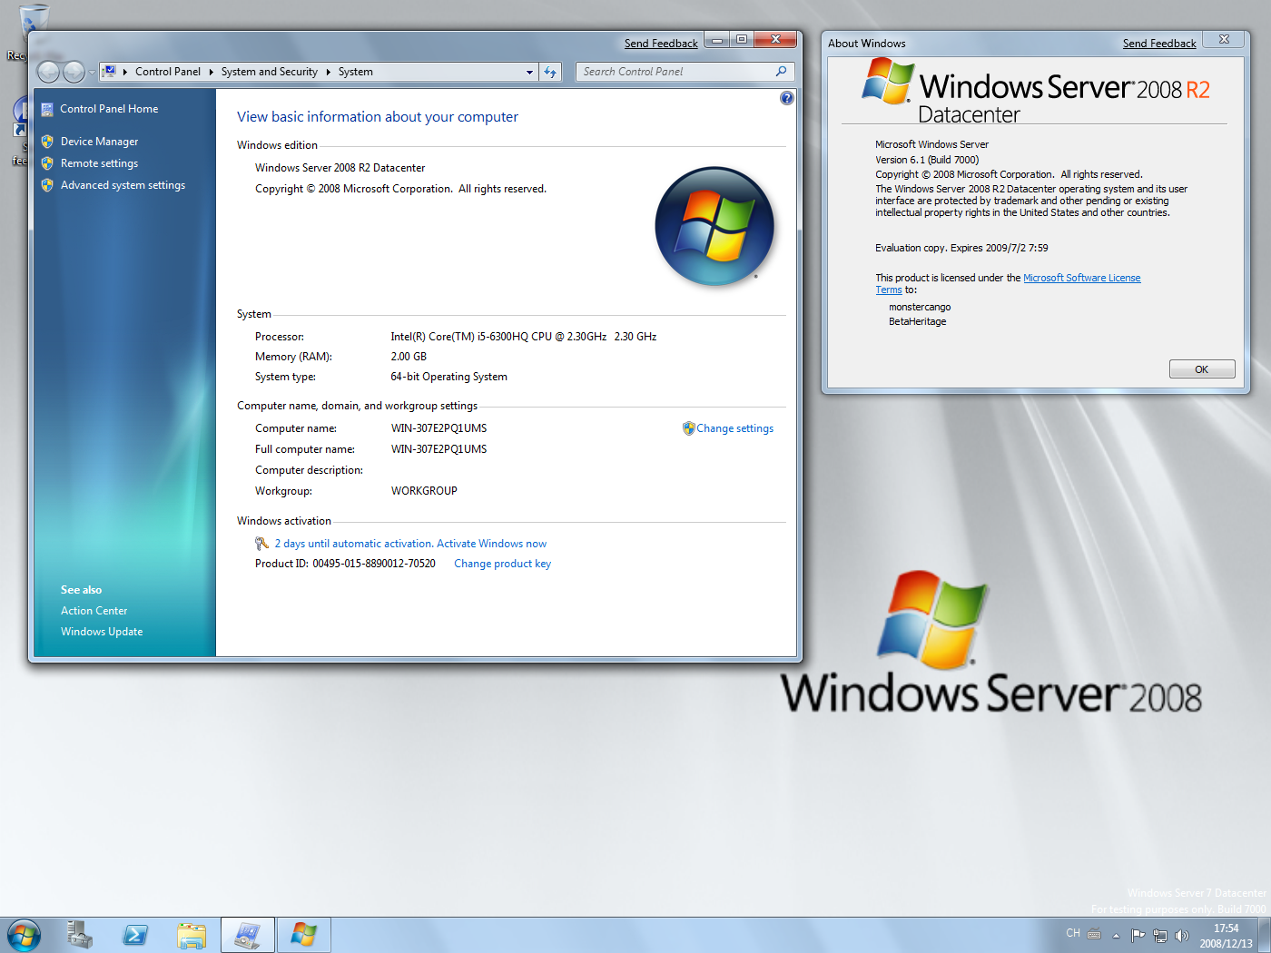The height and width of the screenshot is (953, 1271).
Task: Open Action Center under See also
Action: [94, 611]
